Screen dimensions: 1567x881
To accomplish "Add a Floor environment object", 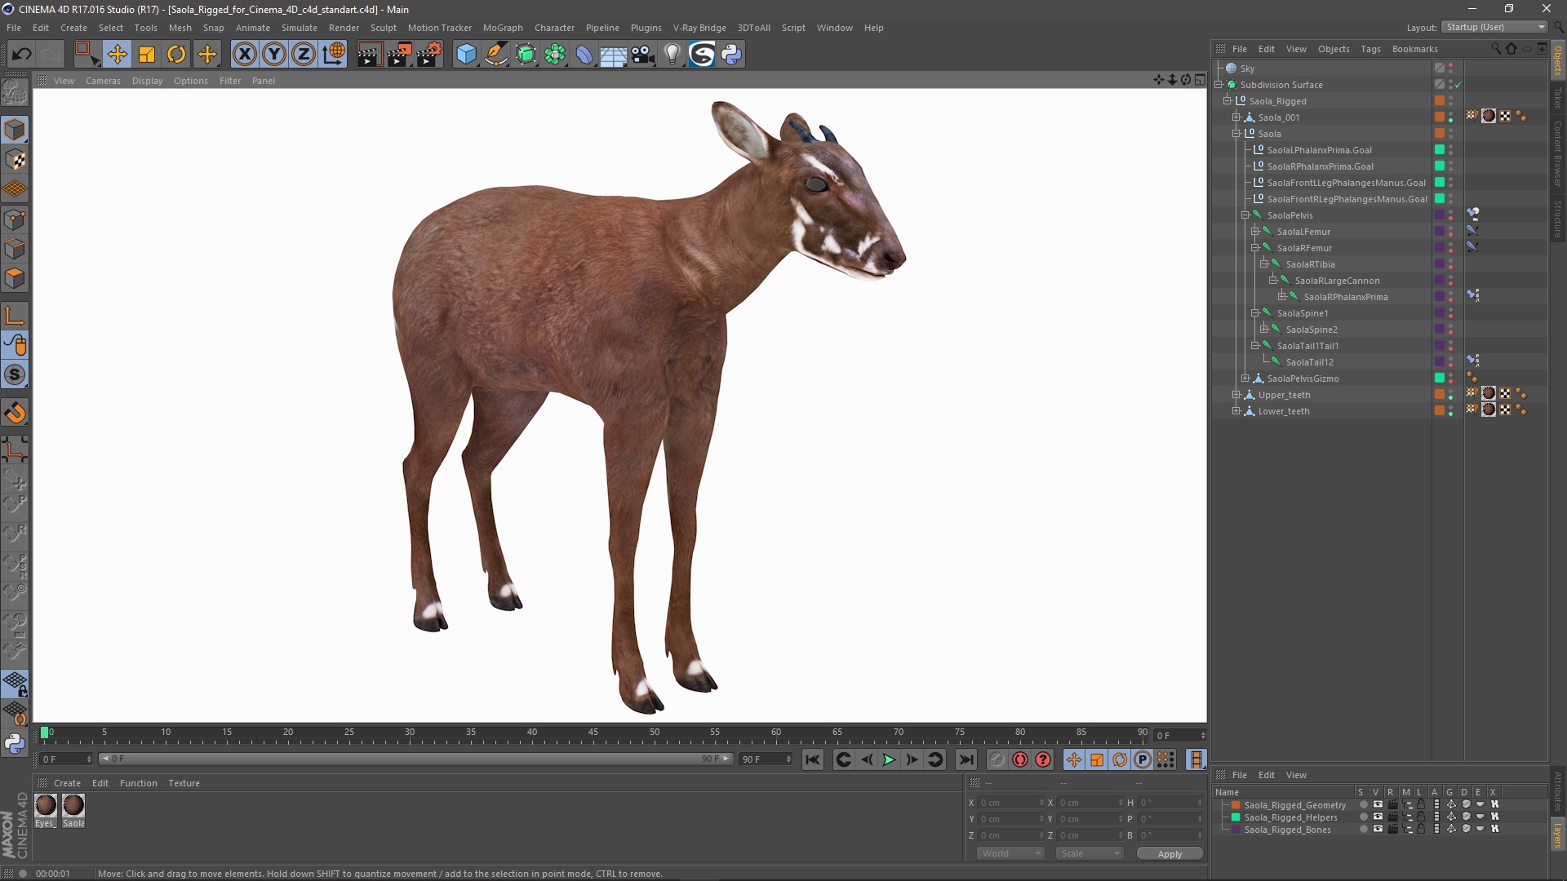I will [x=614, y=55].
